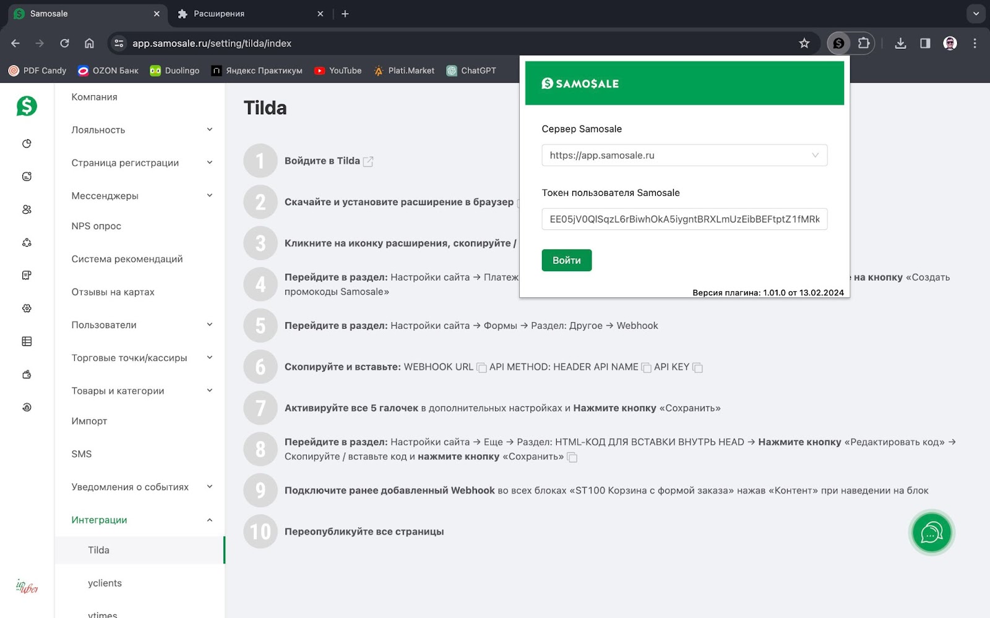Open the Chrome three-dot menu
The image size is (990, 618).
tap(975, 43)
